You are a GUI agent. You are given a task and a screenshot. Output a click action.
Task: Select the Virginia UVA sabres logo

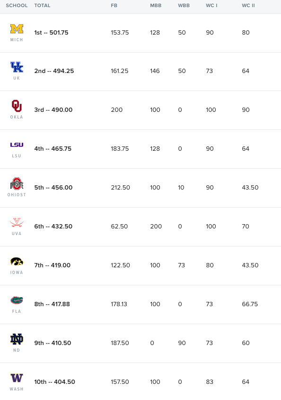(17, 222)
